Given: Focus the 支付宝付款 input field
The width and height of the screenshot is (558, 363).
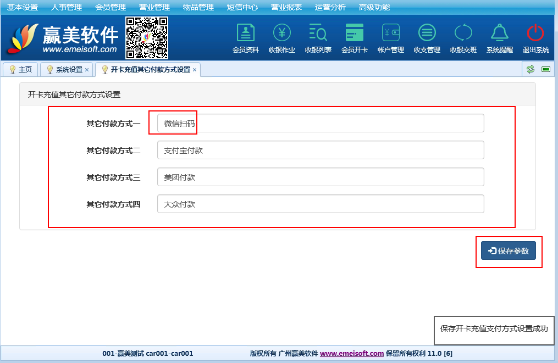Looking at the screenshot, I should (x=320, y=150).
